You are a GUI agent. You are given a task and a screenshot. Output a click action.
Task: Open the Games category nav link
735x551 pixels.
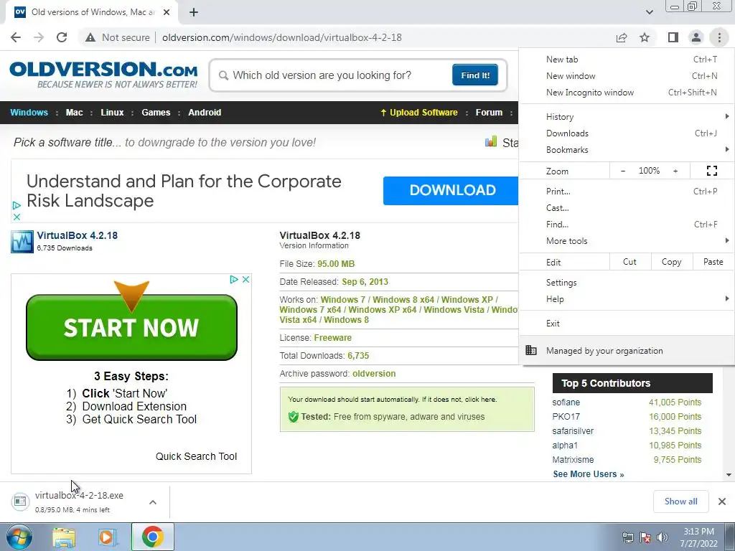click(156, 113)
